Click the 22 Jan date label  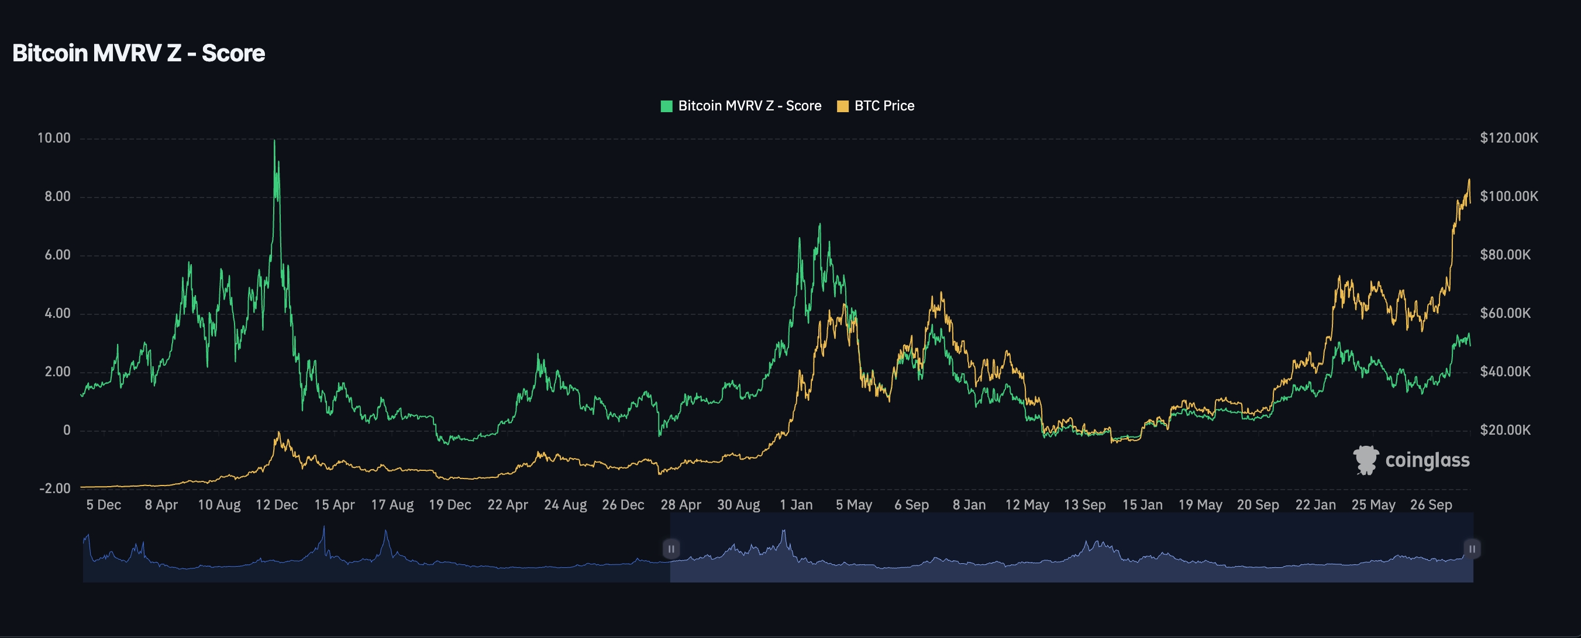(1315, 505)
